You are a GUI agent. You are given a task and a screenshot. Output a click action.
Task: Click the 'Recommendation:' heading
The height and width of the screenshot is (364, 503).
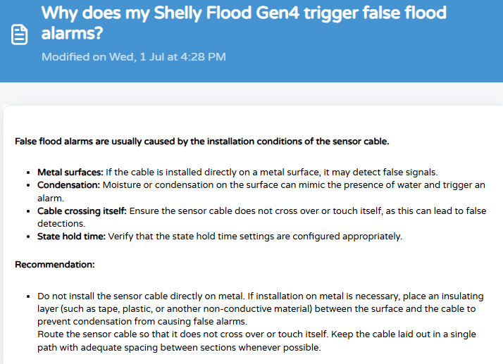pos(55,265)
